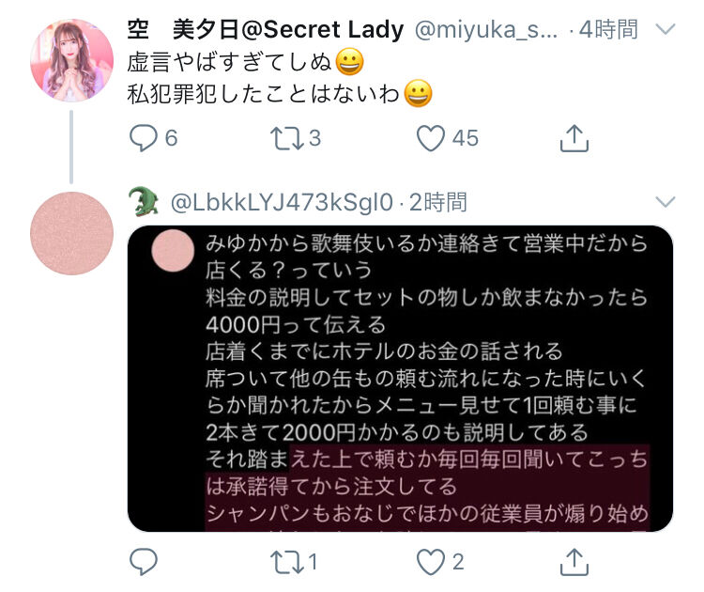Viewport: 704px width, 592px height.
Task: Open the first tweet's options chevron
Action: pos(666,30)
